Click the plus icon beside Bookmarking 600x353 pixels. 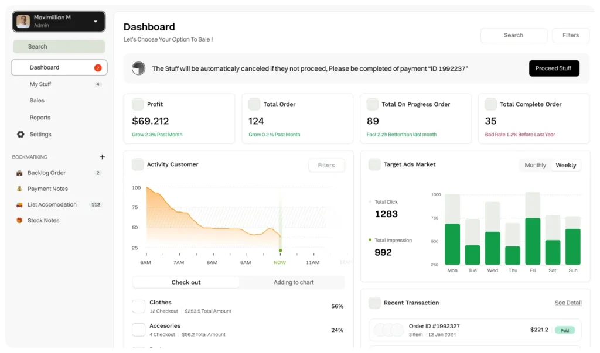click(x=102, y=157)
